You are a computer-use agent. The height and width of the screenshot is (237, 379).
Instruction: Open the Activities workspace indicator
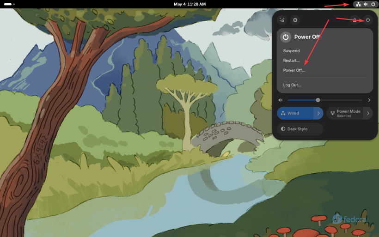coord(9,4)
